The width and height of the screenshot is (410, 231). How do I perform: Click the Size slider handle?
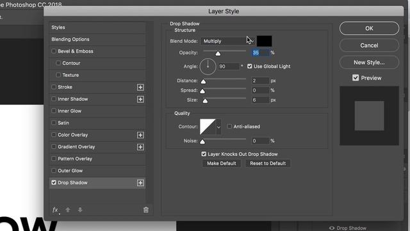click(x=205, y=101)
